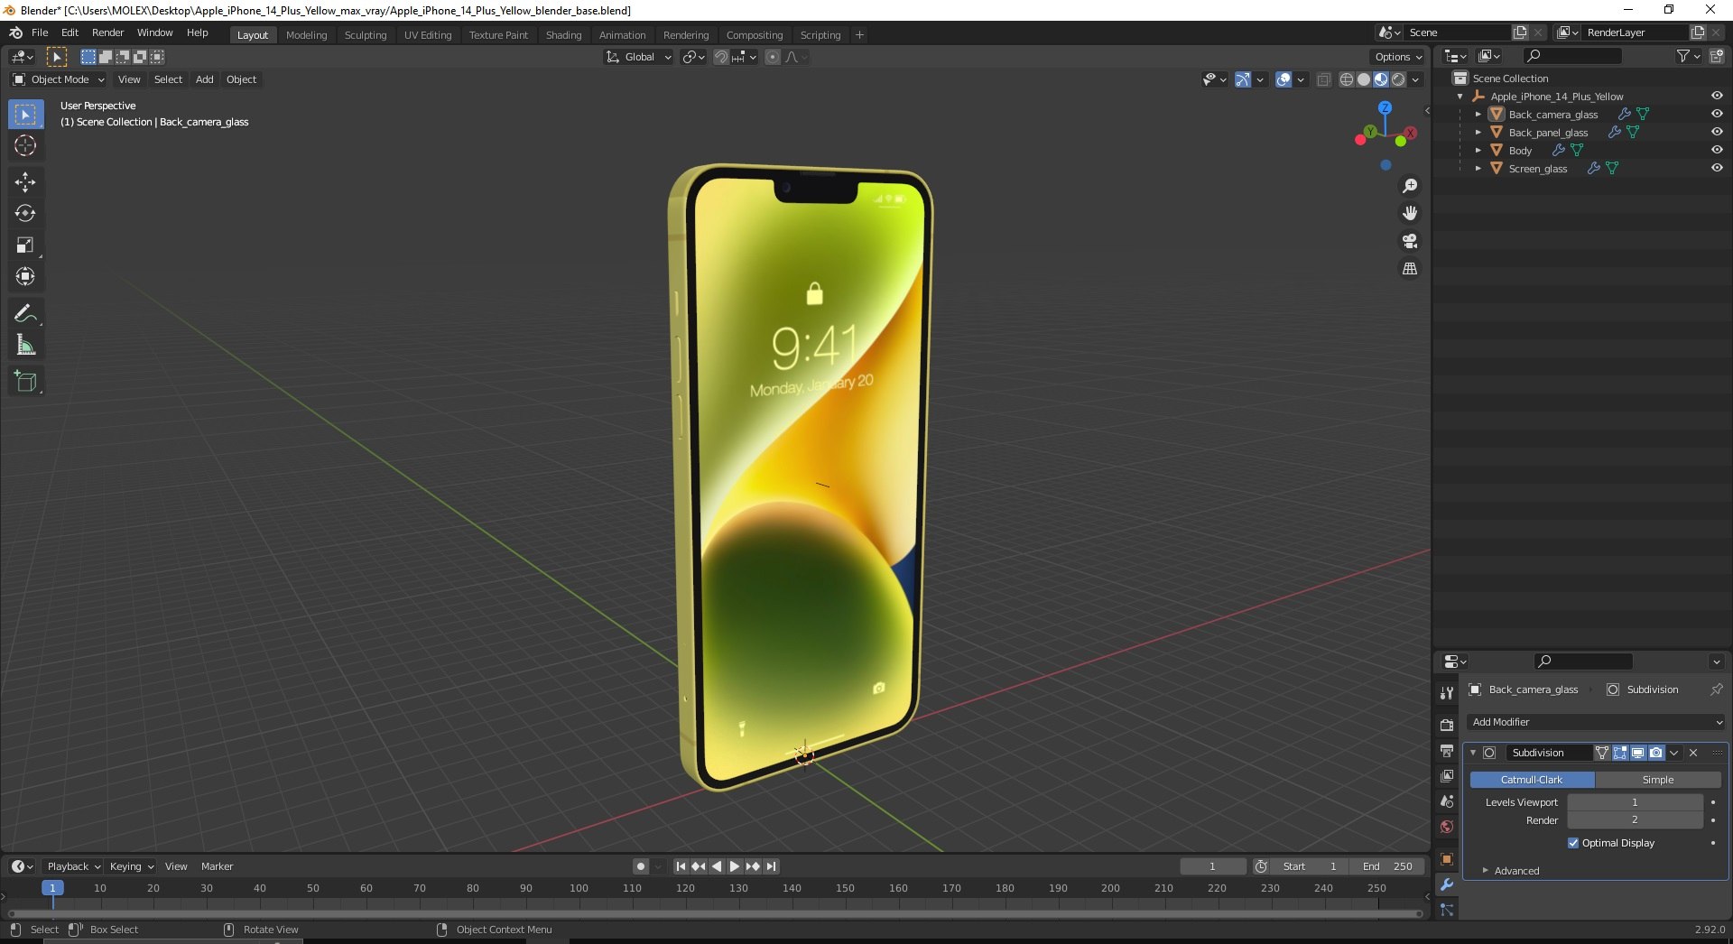Open the shading options dropdown arrow
This screenshot has height=944, width=1733.
click(x=1415, y=79)
